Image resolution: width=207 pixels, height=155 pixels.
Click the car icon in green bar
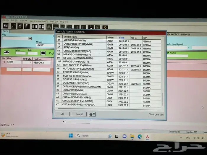coord(6,52)
